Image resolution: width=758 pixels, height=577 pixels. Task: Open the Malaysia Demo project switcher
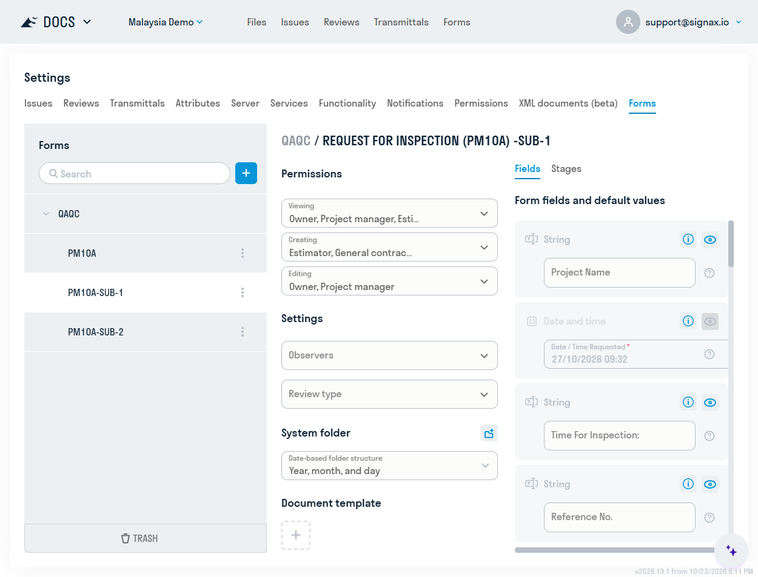click(x=166, y=22)
